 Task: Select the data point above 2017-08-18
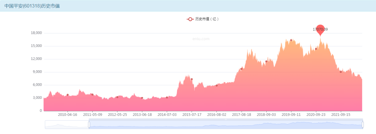tap(242, 69)
